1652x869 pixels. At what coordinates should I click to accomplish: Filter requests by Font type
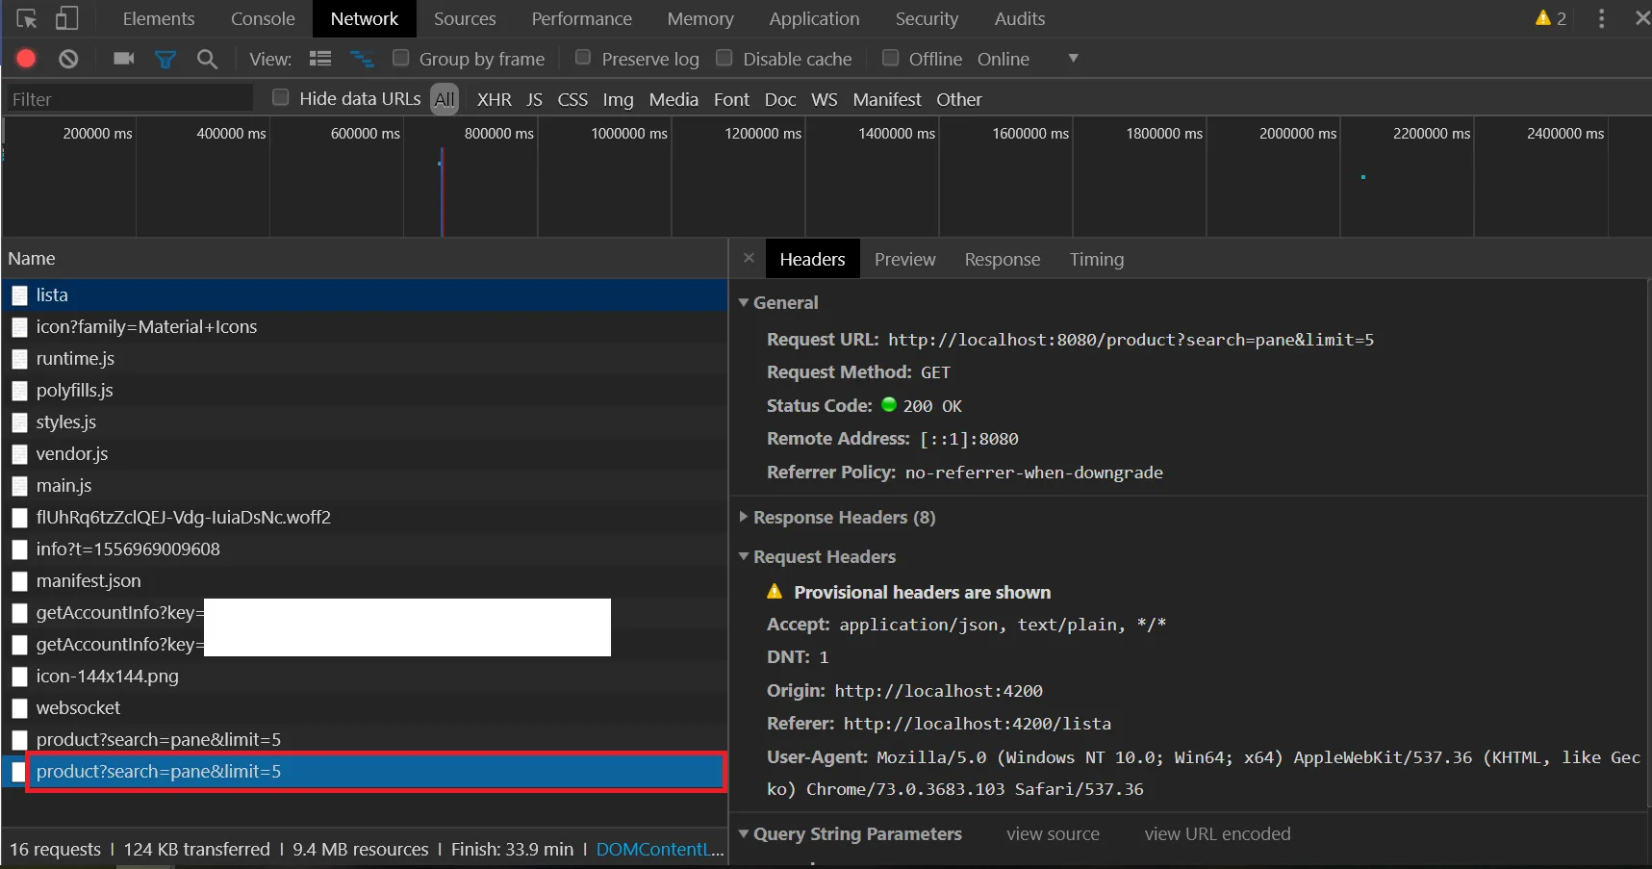point(731,99)
